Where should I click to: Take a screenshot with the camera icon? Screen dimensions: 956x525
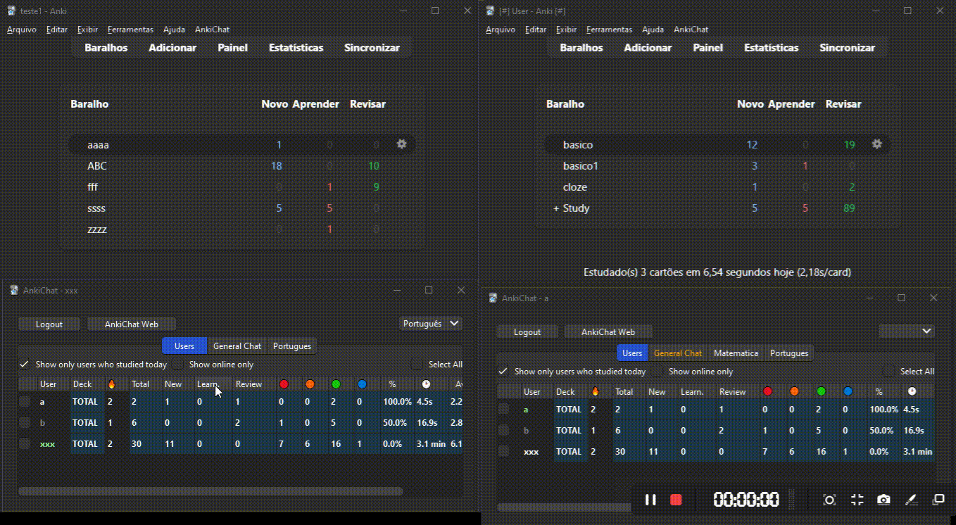click(x=883, y=500)
